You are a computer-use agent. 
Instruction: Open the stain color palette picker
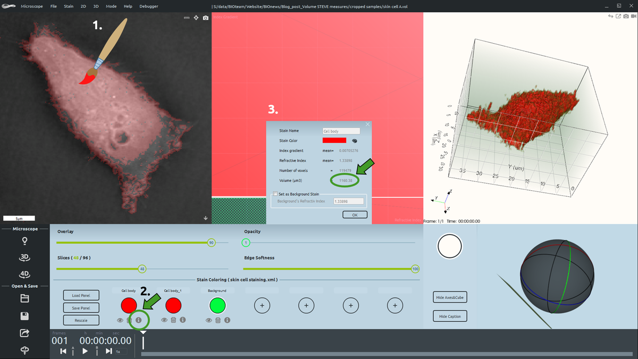(x=355, y=140)
